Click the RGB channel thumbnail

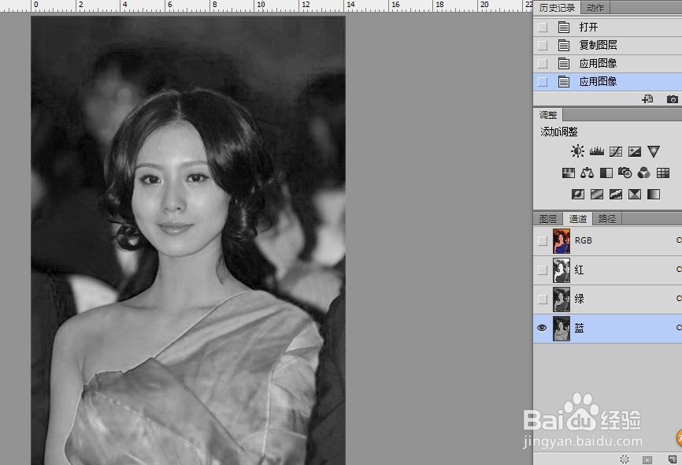click(562, 241)
